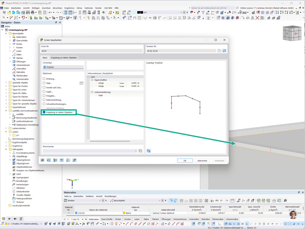
Task: Expand the Spezielle Objekte node
Action: [x=6, y=83]
